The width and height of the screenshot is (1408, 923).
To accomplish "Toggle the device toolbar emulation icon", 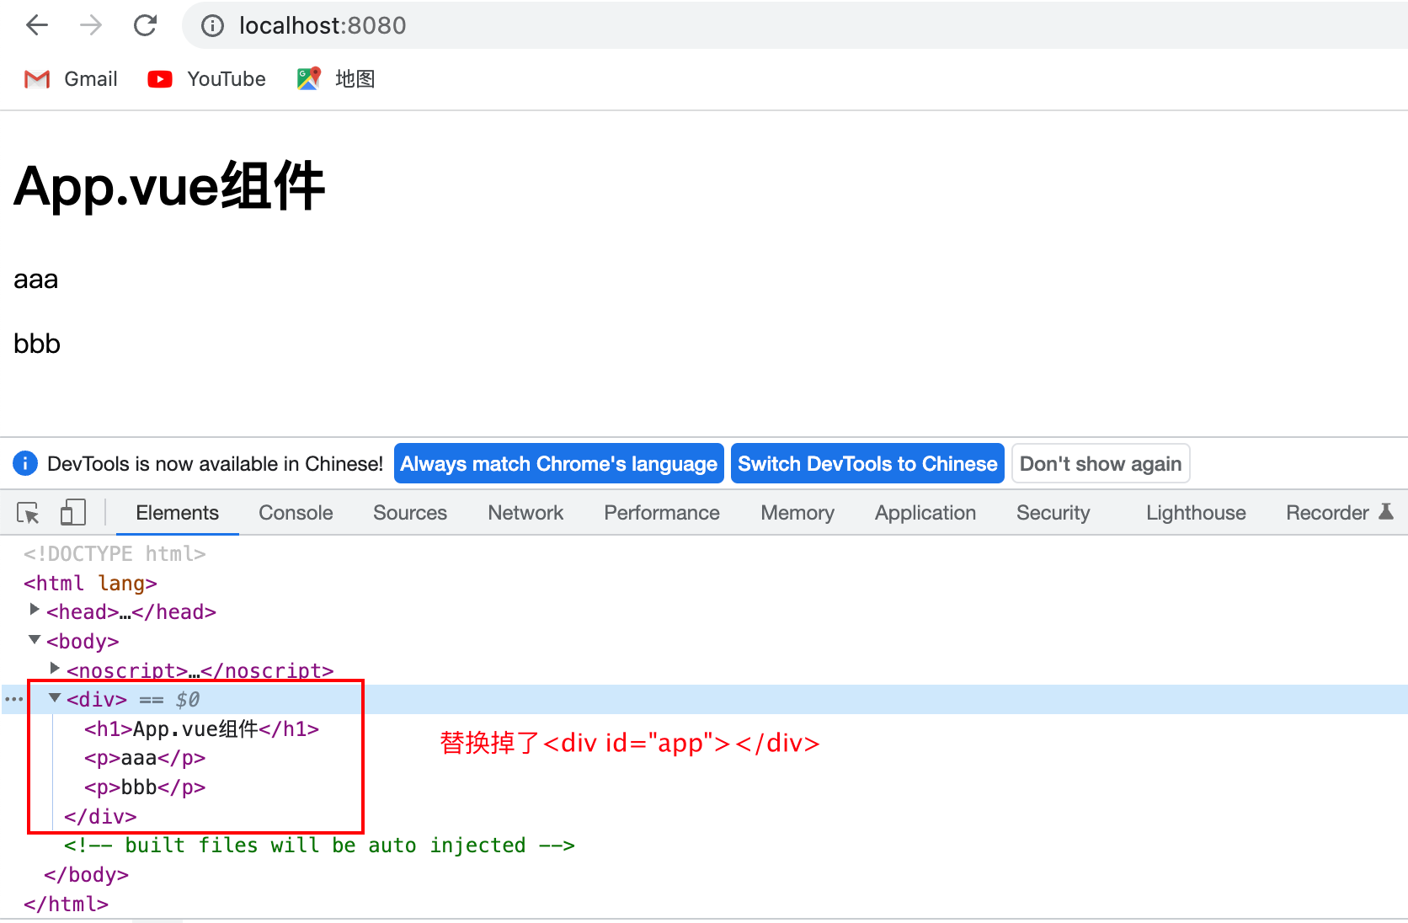I will (73, 512).
